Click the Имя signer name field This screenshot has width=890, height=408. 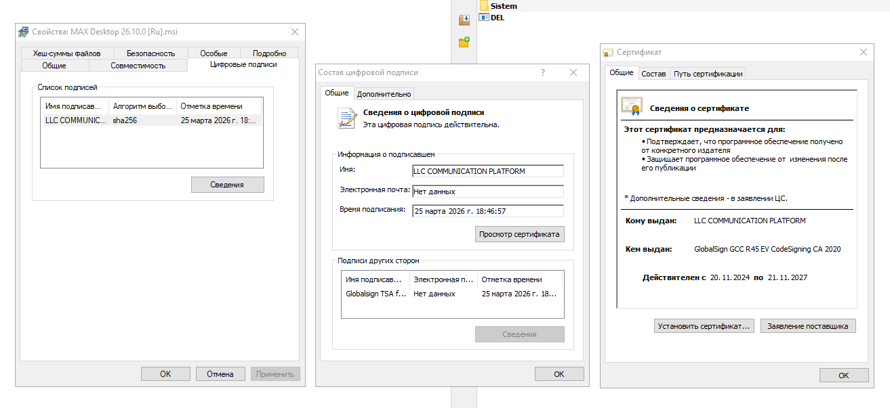(x=488, y=171)
